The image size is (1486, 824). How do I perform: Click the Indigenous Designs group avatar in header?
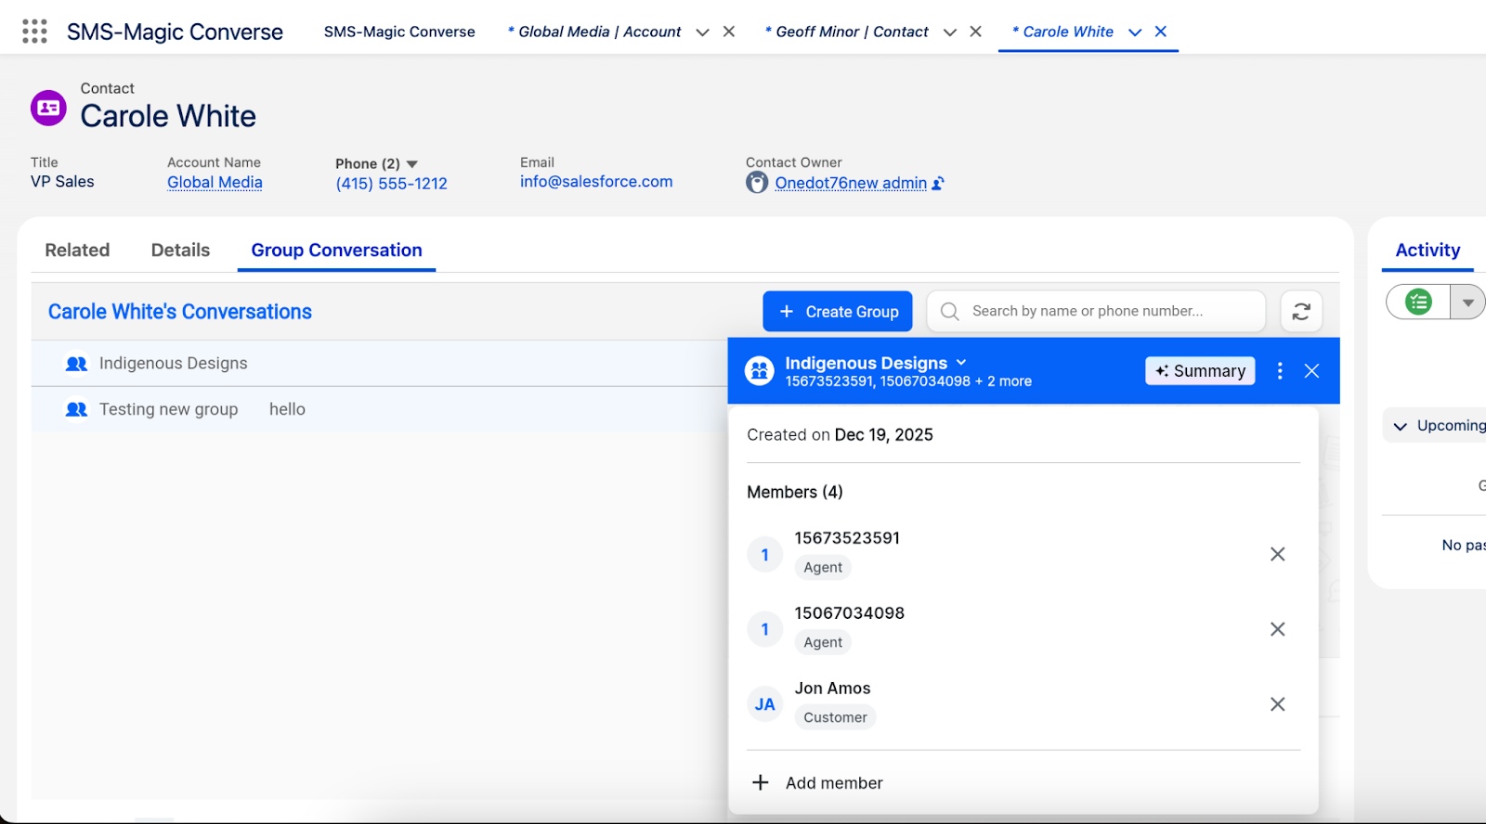760,371
